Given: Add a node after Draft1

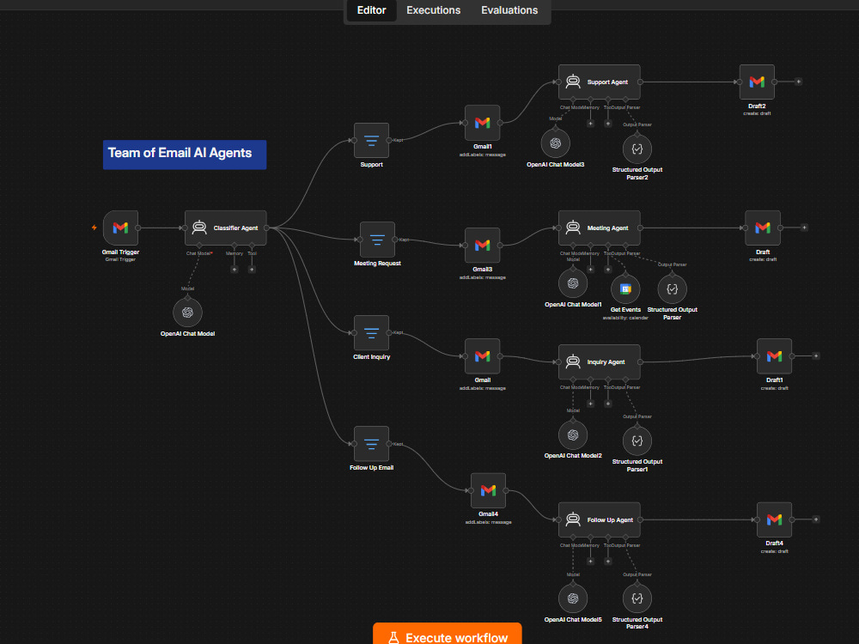Looking at the screenshot, I should pyautogui.click(x=816, y=356).
